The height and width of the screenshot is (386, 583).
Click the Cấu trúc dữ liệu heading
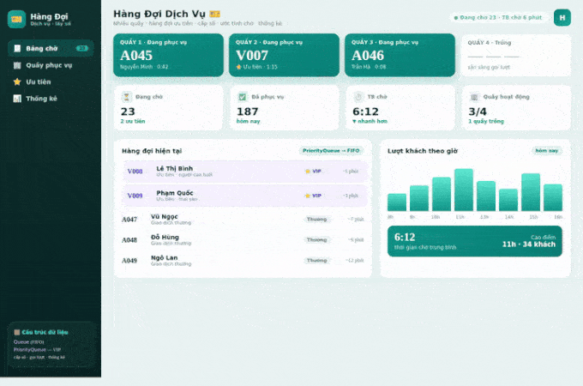pyautogui.click(x=45, y=332)
